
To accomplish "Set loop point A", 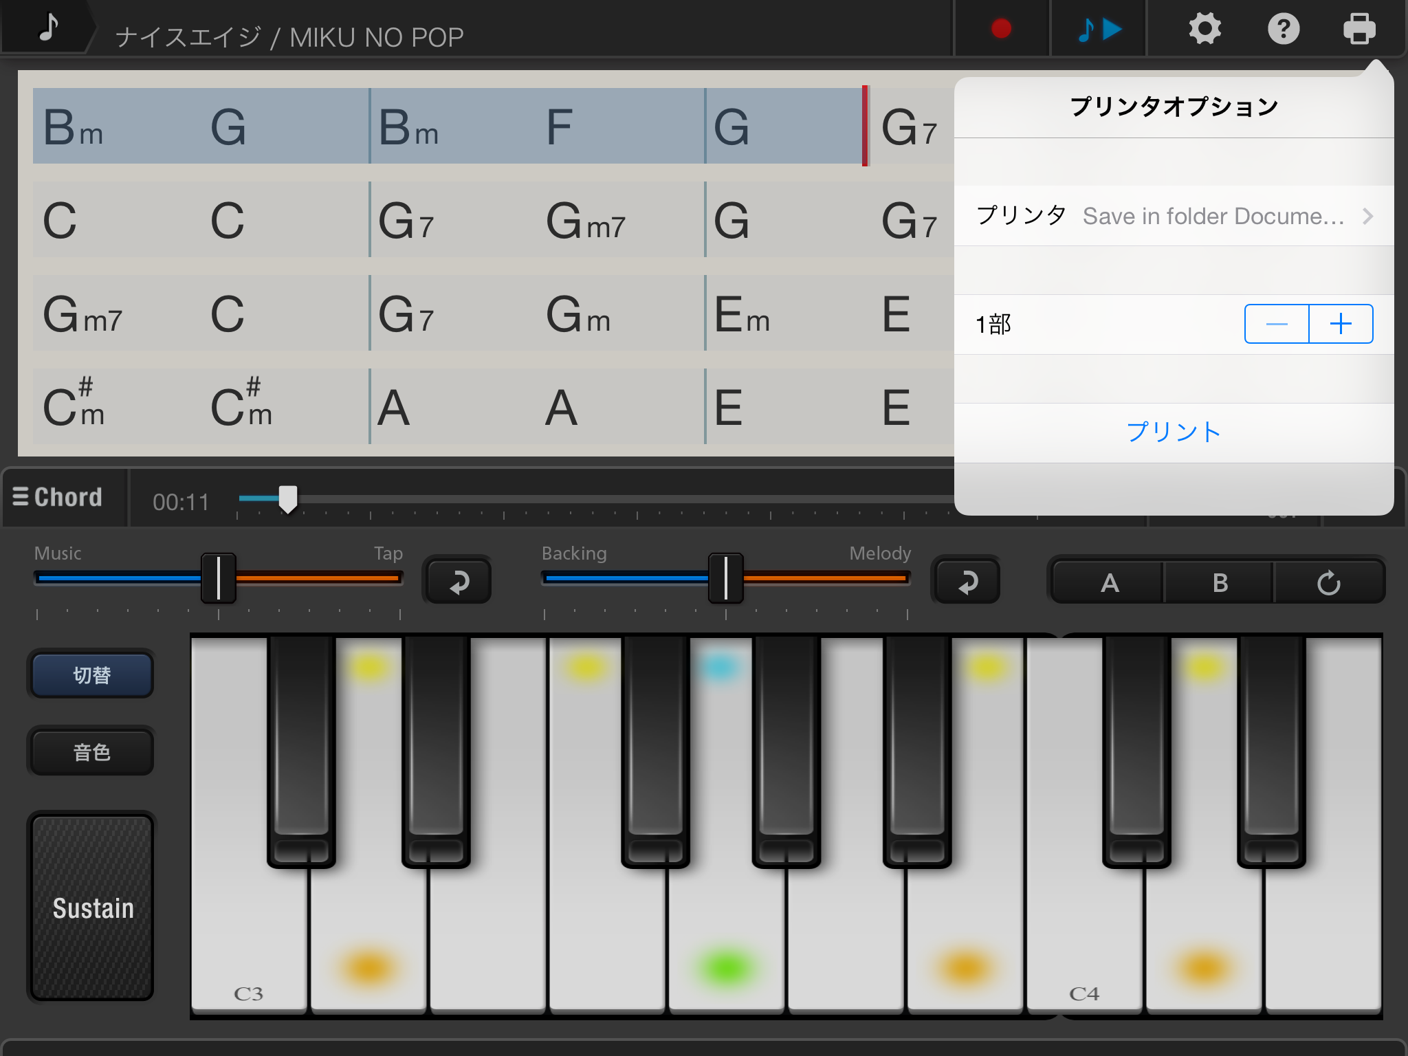I will (x=1109, y=583).
